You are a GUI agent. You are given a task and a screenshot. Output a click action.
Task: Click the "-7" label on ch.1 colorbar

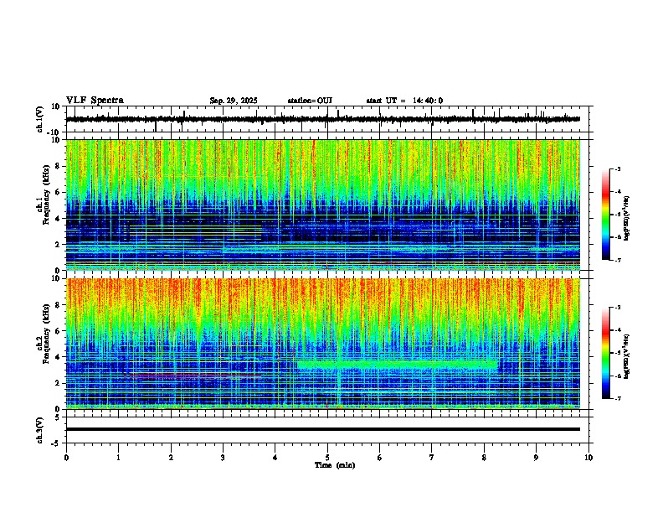(x=617, y=260)
